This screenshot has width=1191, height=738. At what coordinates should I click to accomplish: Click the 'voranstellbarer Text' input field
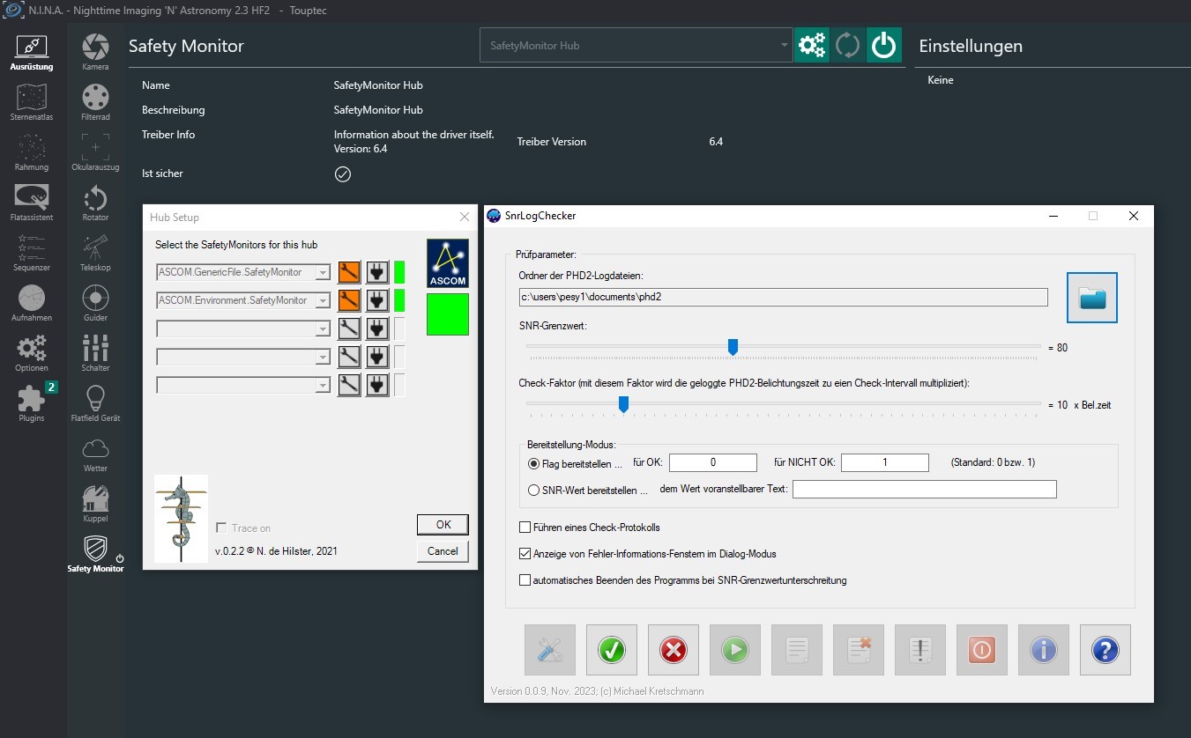click(x=925, y=489)
